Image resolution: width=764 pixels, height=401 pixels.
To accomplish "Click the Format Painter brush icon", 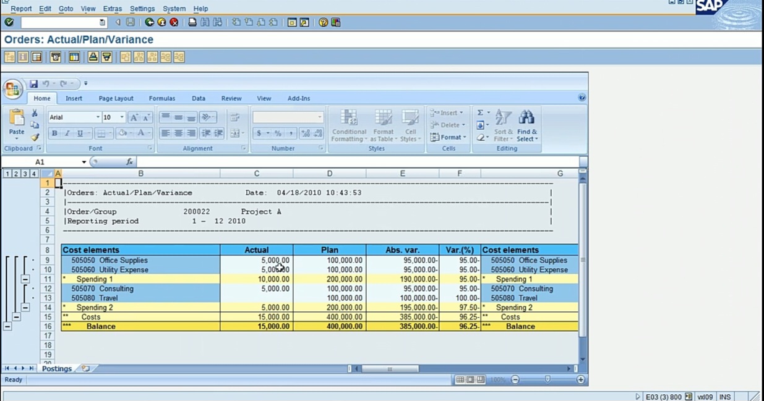I will pyautogui.click(x=35, y=137).
